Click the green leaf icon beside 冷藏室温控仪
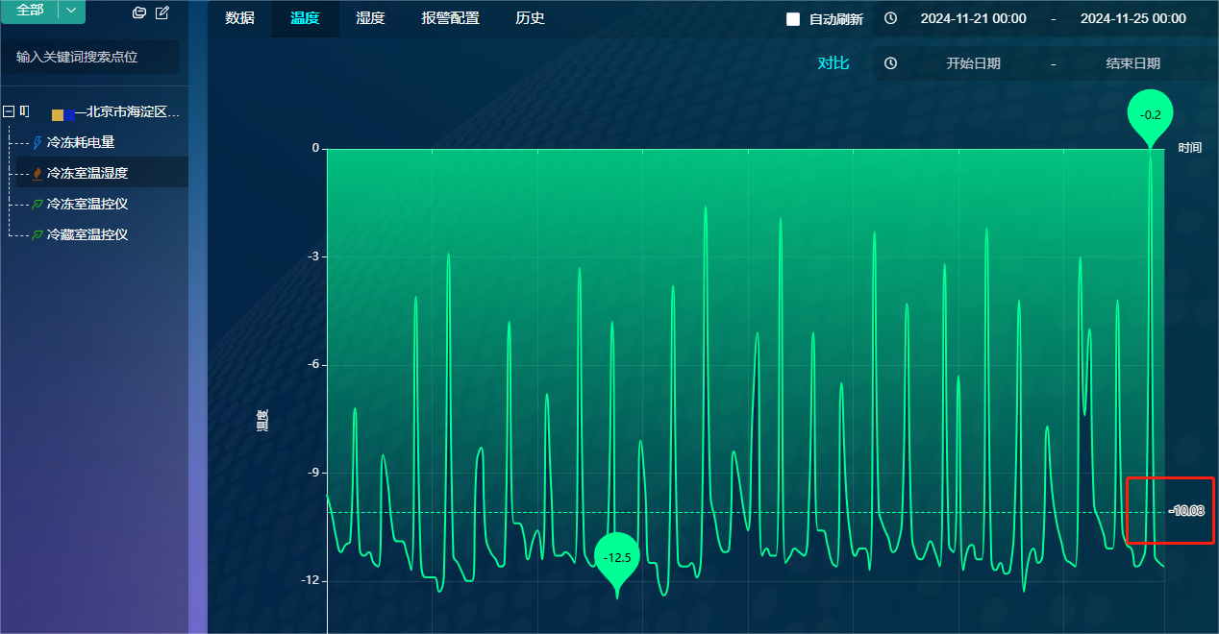The height and width of the screenshot is (634, 1219). [x=37, y=234]
